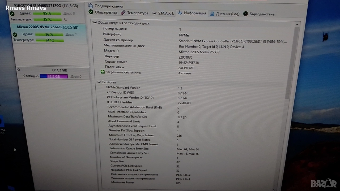Collapse the Общи сведения за твърдия диск section
Viewport: 340px width, 191px height.
94,23
